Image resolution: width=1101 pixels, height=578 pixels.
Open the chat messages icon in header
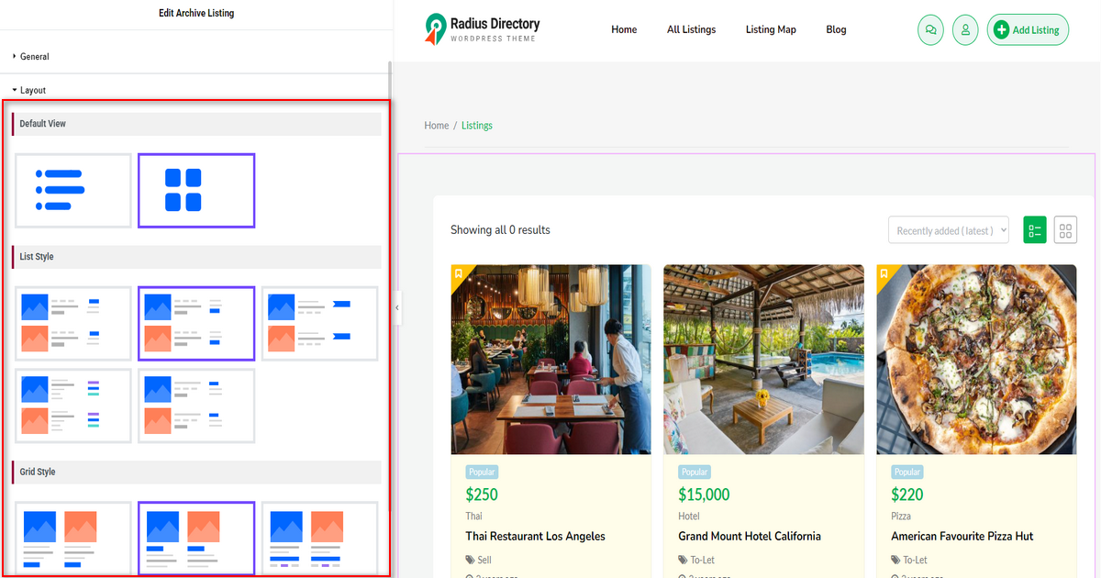[x=930, y=29]
